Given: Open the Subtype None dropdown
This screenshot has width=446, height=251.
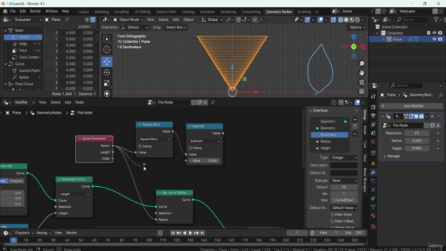Looking at the screenshot, I should (x=344, y=181).
